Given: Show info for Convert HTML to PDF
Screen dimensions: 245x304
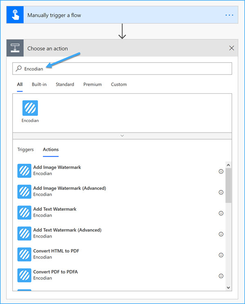Looking at the screenshot, I should (x=221, y=255).
